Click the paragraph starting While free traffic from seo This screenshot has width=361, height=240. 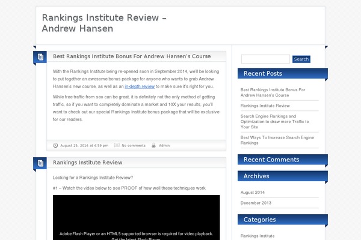coord(136,108)
